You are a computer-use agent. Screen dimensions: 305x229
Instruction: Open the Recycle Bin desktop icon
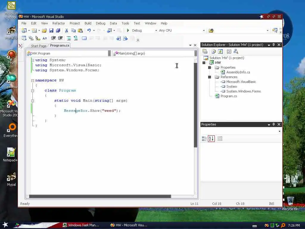pos(290,203)
